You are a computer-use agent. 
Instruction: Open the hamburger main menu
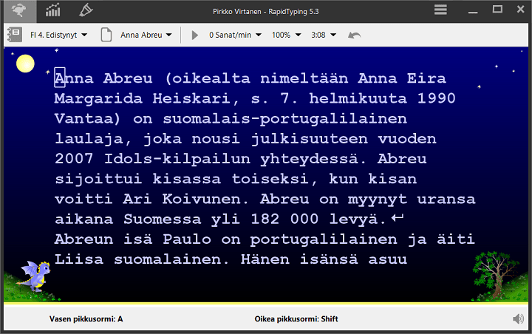pos(440,10)
